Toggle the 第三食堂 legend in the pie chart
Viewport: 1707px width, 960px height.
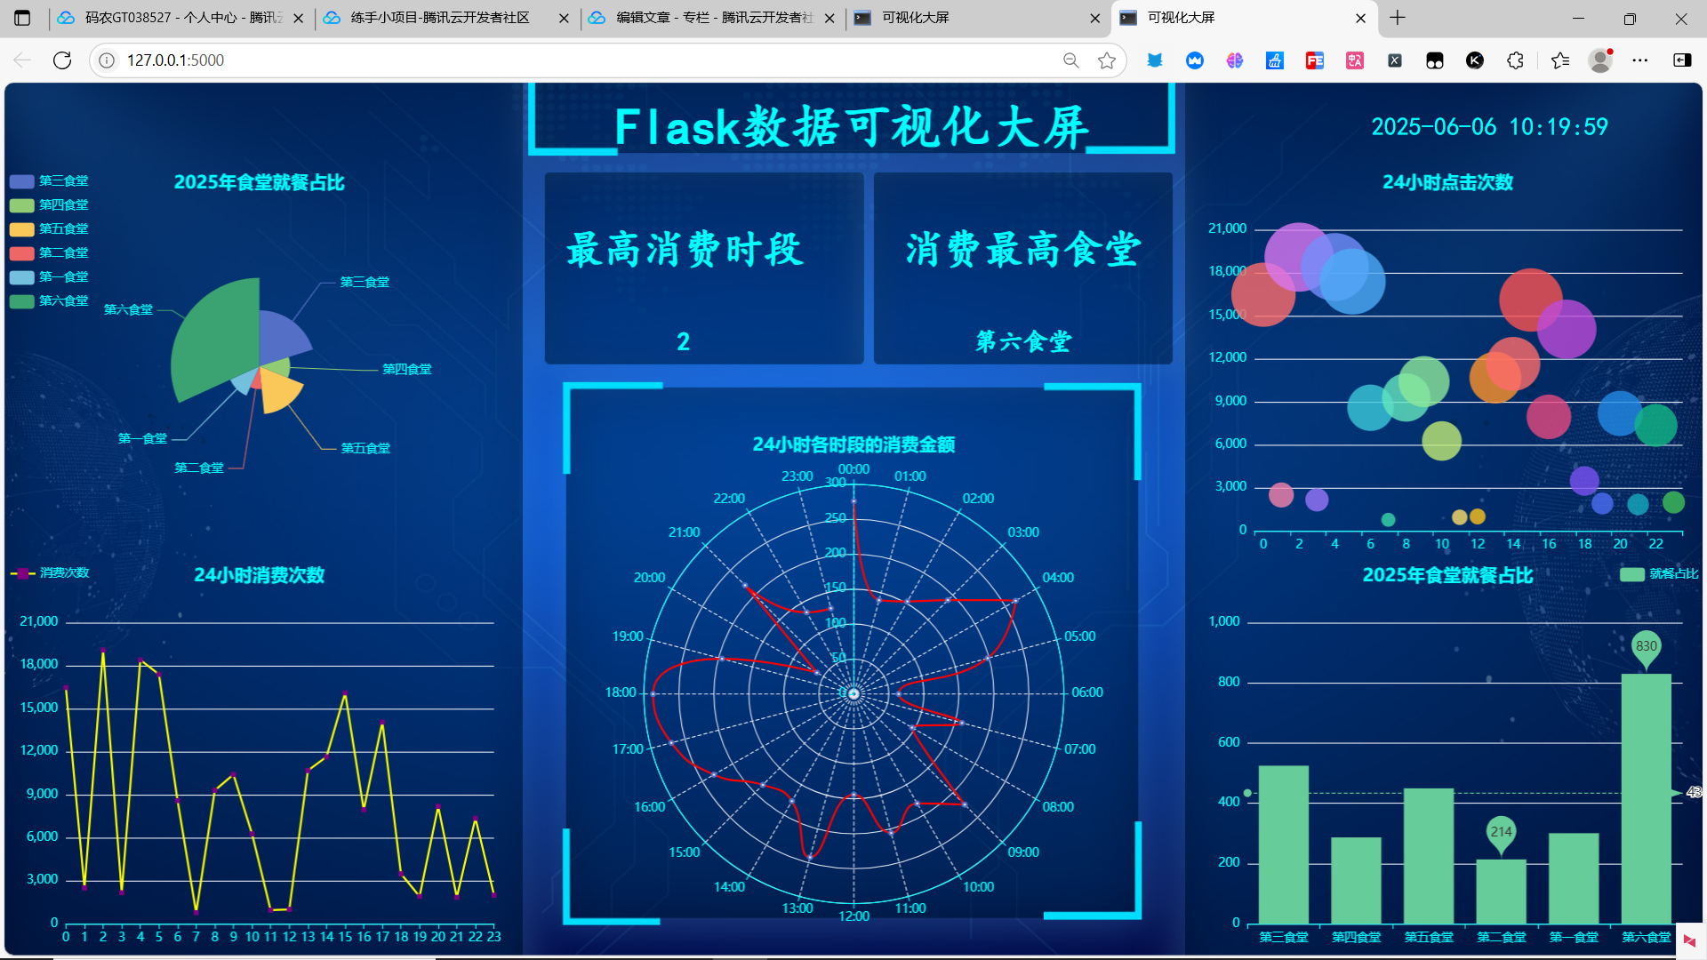point(49,181)
